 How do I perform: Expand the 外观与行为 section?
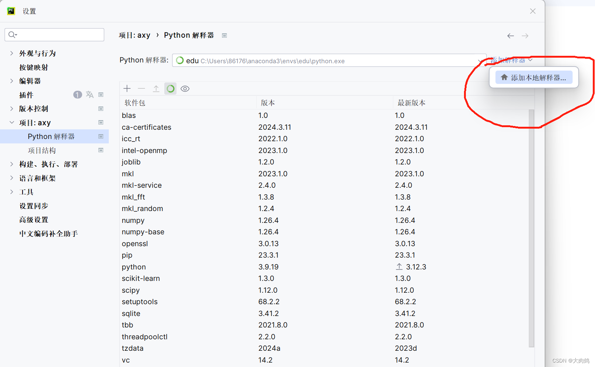[x=11, y=53]
